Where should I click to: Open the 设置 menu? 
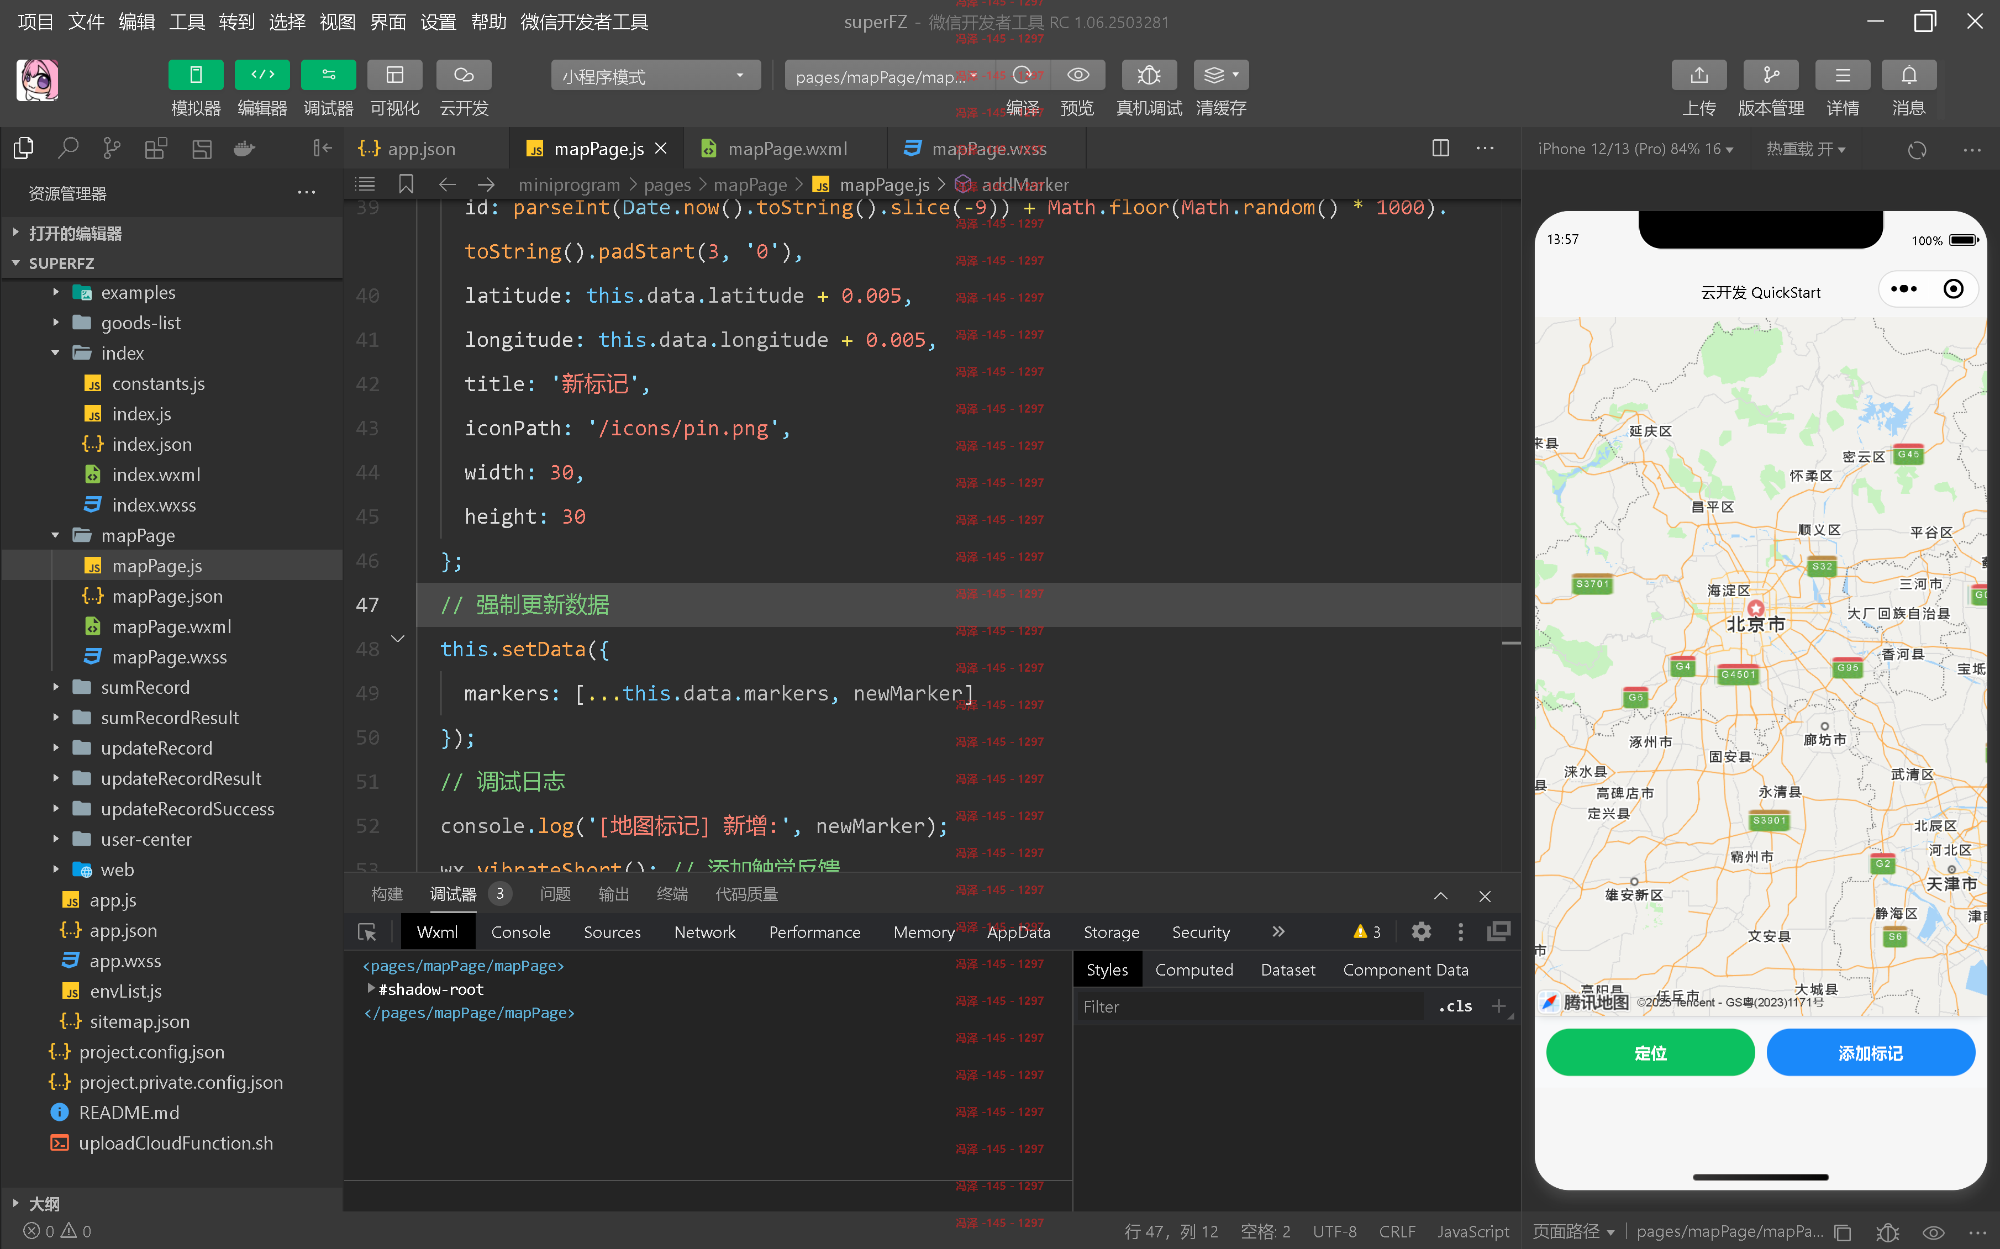coord(438,22)
